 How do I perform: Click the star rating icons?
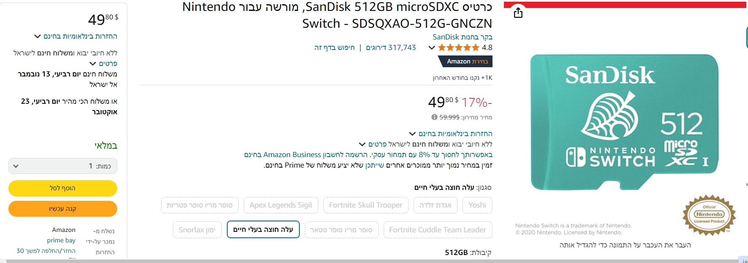coord(458,47)
